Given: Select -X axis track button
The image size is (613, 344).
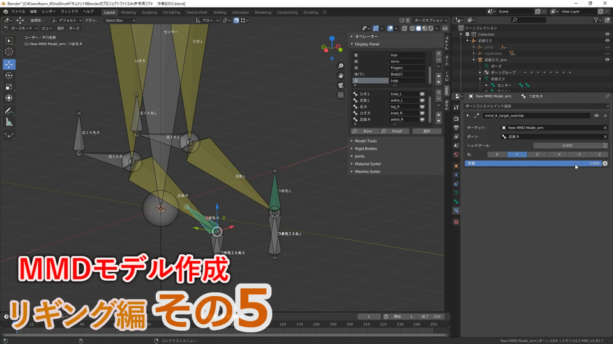Looking at the screenshot, I should (x=557, y=154).
